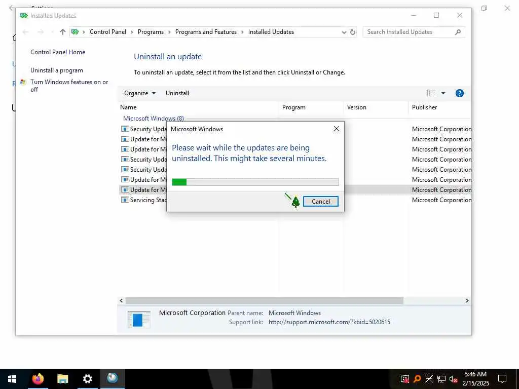Select Installed Updates breadcrumb
Image resolution: width=519 pixels, height=389 pixels.
click(x=271, y=32)
